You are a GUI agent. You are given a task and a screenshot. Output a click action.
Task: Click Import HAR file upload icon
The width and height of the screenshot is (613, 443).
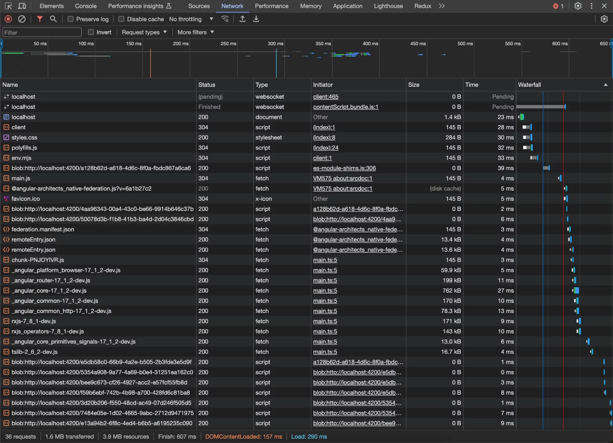(x=242, y=19)
